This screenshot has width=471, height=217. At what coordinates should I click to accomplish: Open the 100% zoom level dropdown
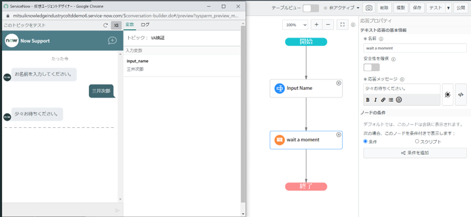coord(295,25)
